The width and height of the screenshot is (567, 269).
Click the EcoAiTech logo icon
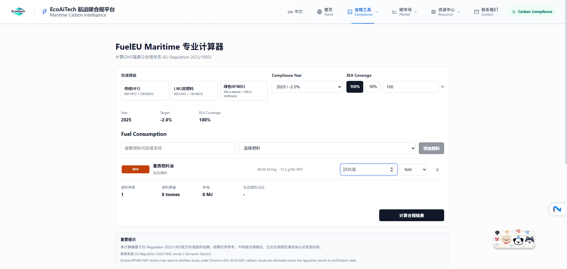pyautogui.click(x=18, y=12)
